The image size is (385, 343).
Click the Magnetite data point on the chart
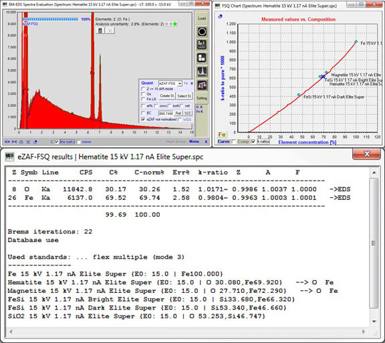pos(326,72)
